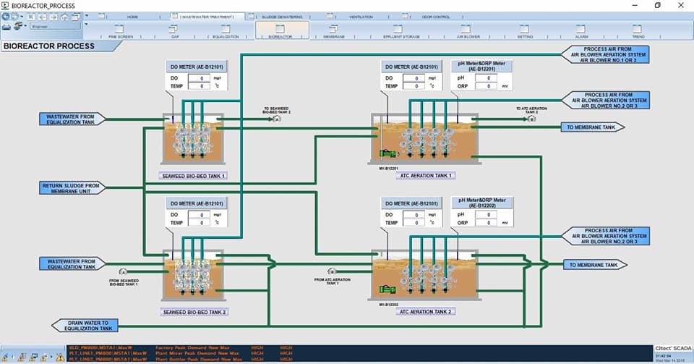Click upper WASTEWATER FROM EQUALIZATION TANK label

[x=72, y=119]
